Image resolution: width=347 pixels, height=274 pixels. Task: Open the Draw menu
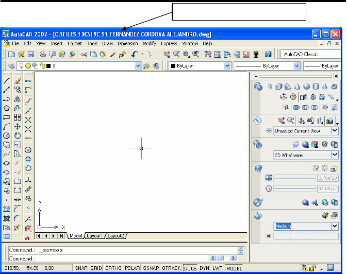[x=108, y=44]
